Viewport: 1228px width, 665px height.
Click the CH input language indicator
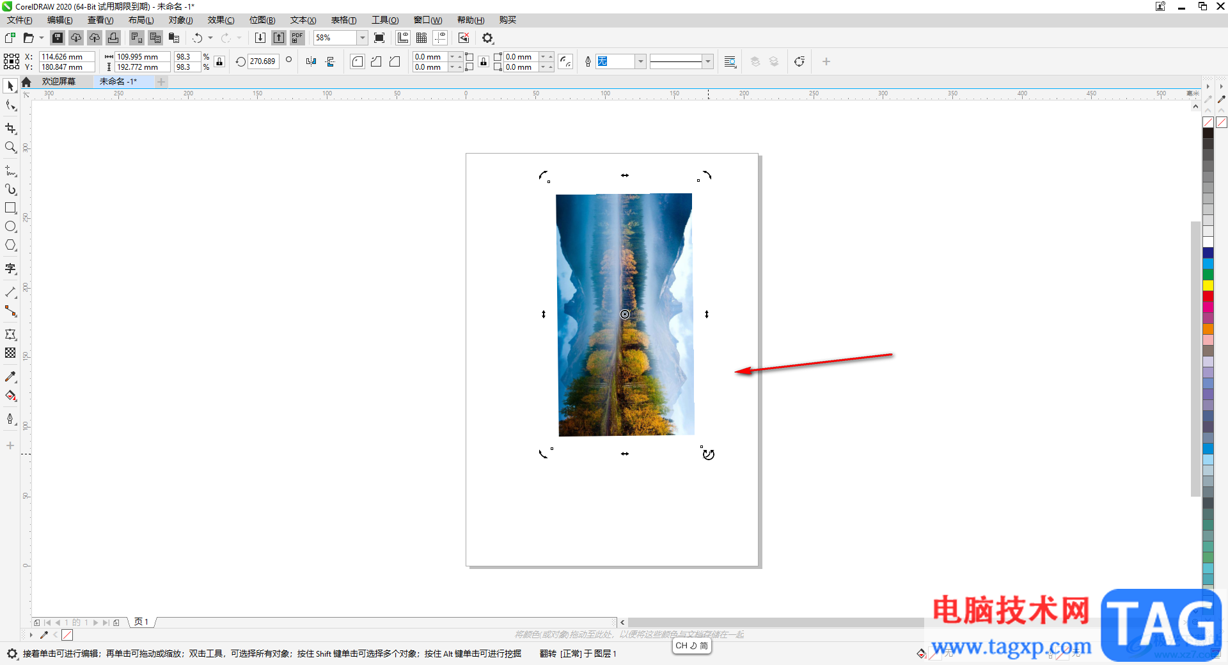coord(692,646)
